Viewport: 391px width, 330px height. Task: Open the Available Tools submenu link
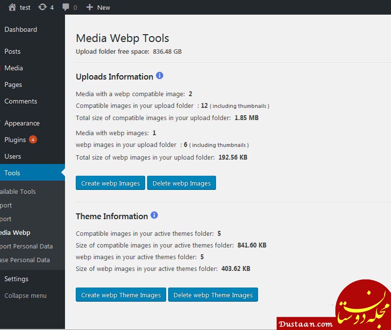[18, 191]
